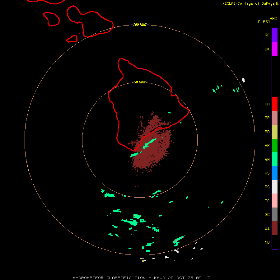Image resolution: width=280 pixels, height=280 pixels.
Task: Pick the RA light green legend swatch
Action: click(x=275, y=159)
